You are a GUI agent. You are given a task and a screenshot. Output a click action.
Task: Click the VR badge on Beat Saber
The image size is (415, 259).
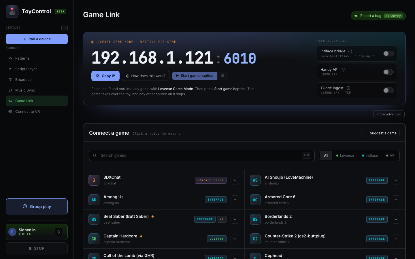[x=222, y=219]
